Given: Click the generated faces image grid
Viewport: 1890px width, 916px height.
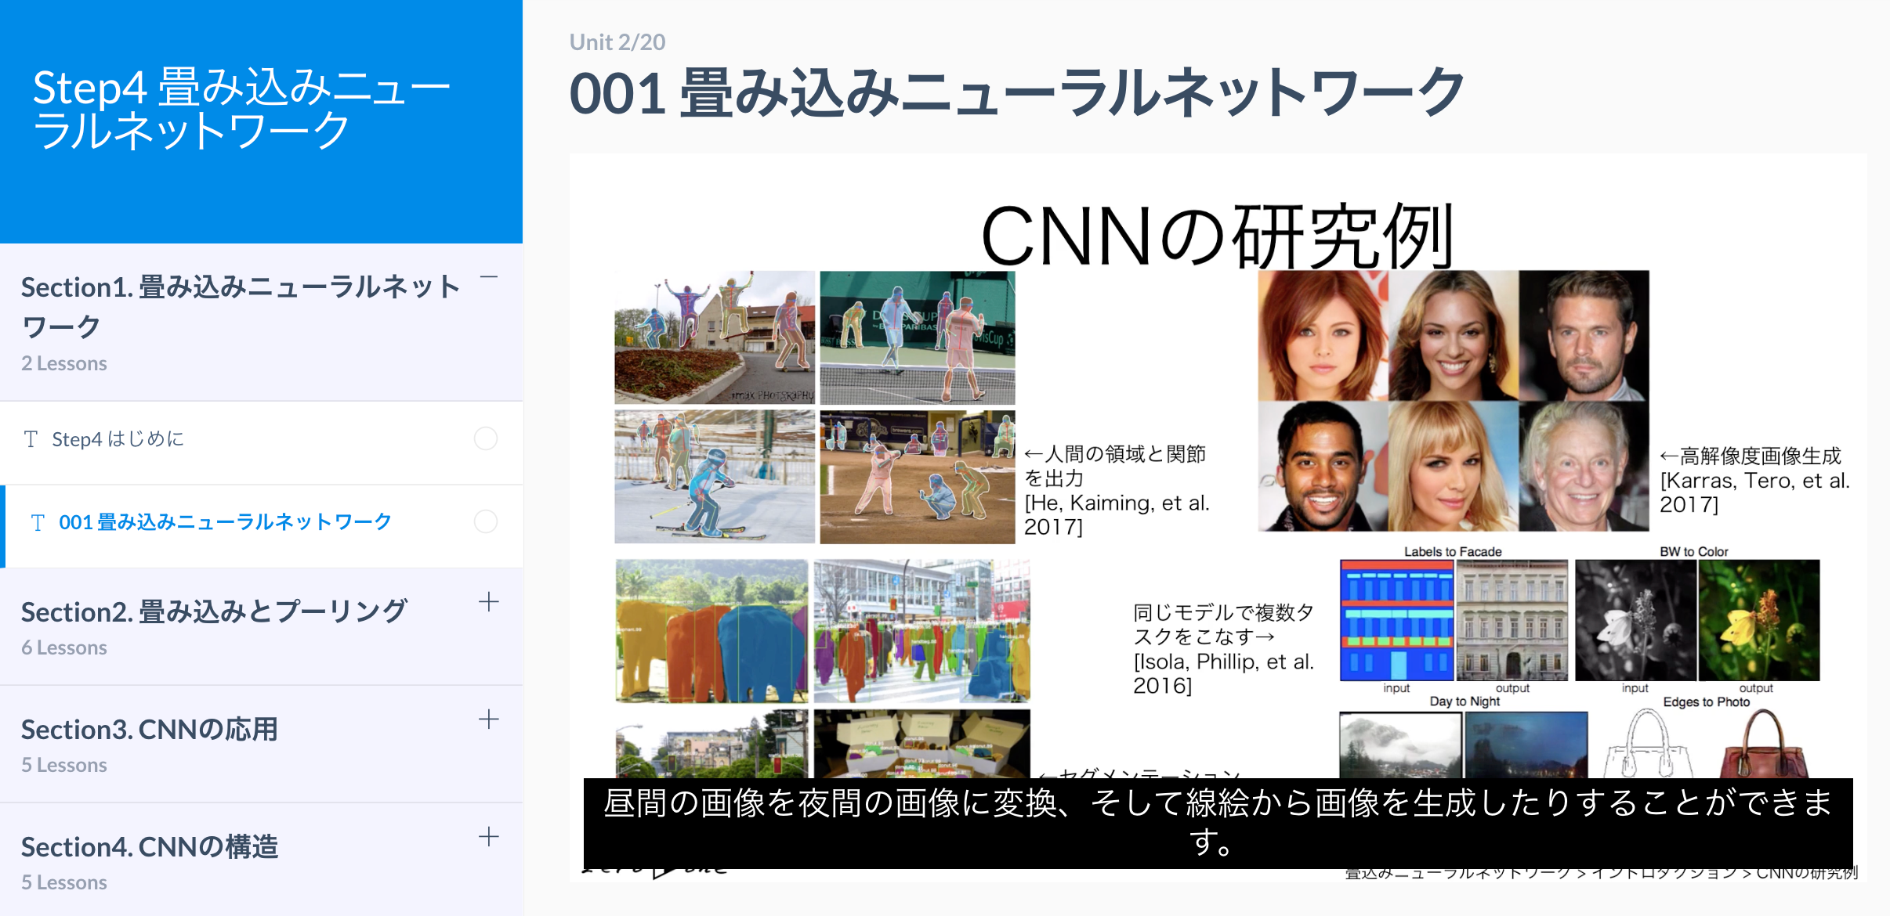Looking at the screenshot, I should click(x=1453, y=400).
